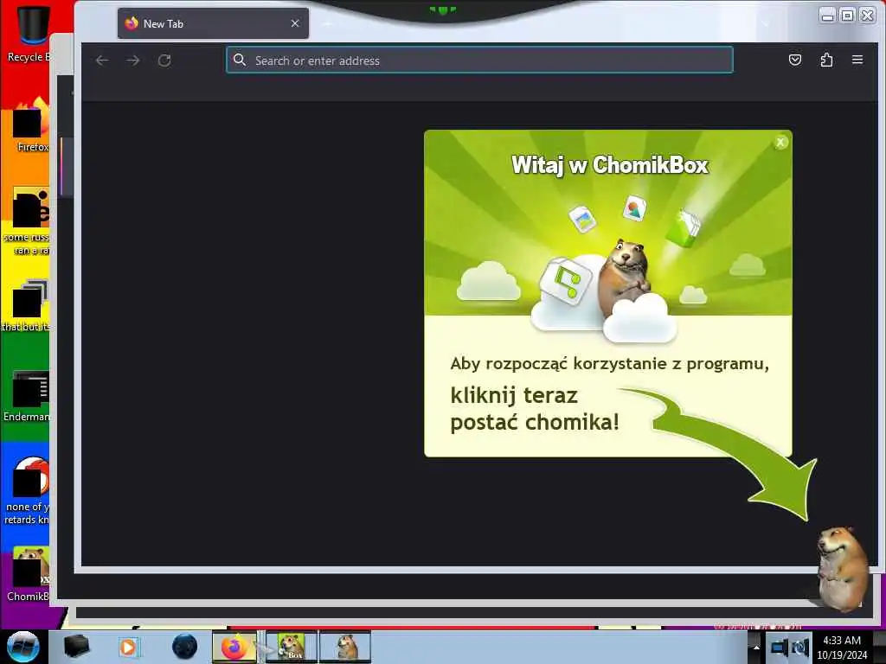
Task: Click the Firefox back arrow button
Action: click(102, 61)
